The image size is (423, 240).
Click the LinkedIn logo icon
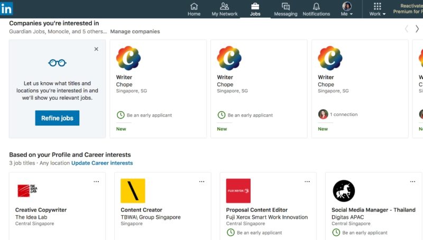[7, 8]
